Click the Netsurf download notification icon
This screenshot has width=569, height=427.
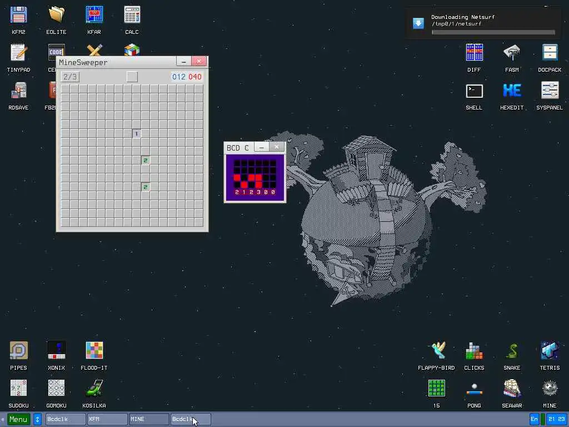[x=418, y=23]
